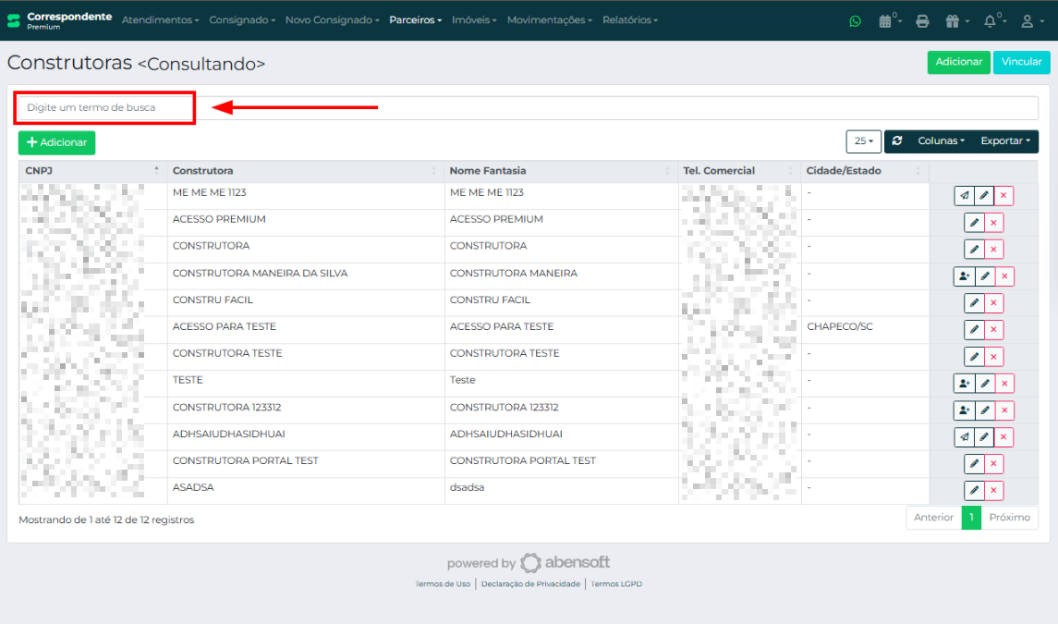Delete the CONSTRU FACIL row
Screen dimensions: 1058x624
pyautogui.click(x=993, y=303)
